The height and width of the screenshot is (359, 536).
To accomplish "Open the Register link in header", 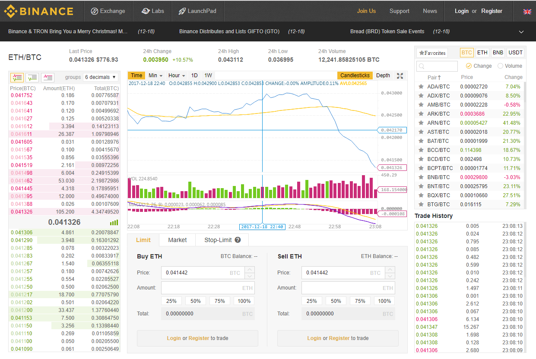I will (x=492, y=11).
